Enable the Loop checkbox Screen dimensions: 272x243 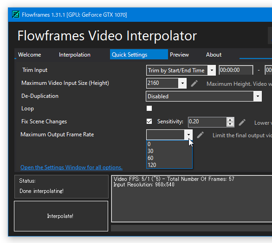click(149, 109)
